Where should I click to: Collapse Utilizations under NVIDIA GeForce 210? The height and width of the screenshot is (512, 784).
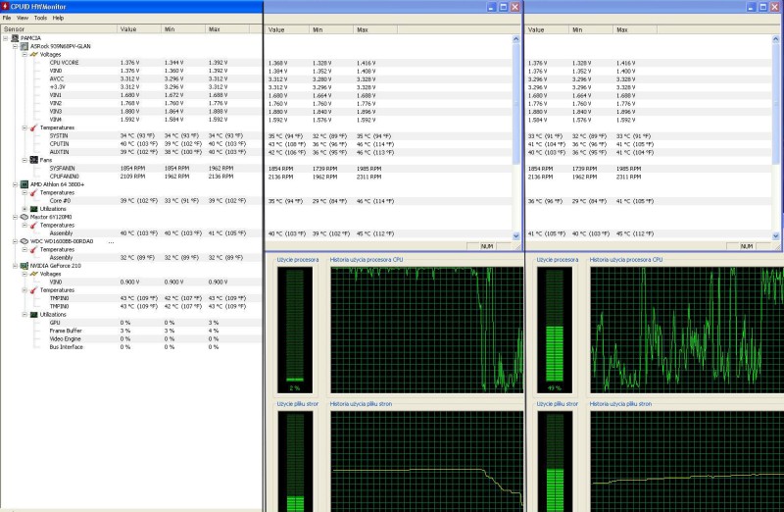[24, 314]
